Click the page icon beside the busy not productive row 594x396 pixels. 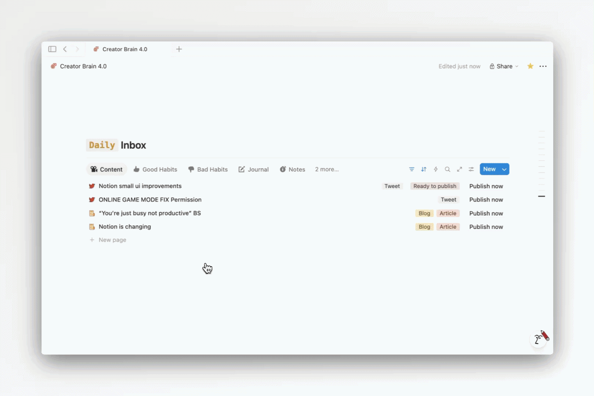coord(92,213)
